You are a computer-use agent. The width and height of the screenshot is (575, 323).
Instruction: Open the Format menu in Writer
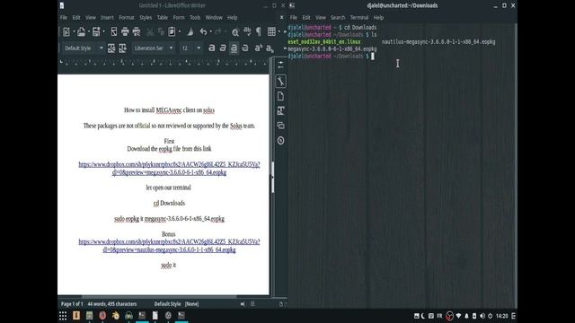click(x=127, y=18)
